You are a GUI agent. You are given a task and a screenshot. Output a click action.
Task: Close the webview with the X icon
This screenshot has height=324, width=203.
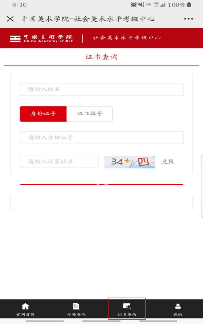[10, 19]
